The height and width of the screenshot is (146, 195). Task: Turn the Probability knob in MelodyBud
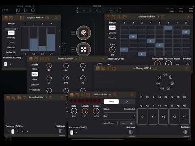pos(157,63)
